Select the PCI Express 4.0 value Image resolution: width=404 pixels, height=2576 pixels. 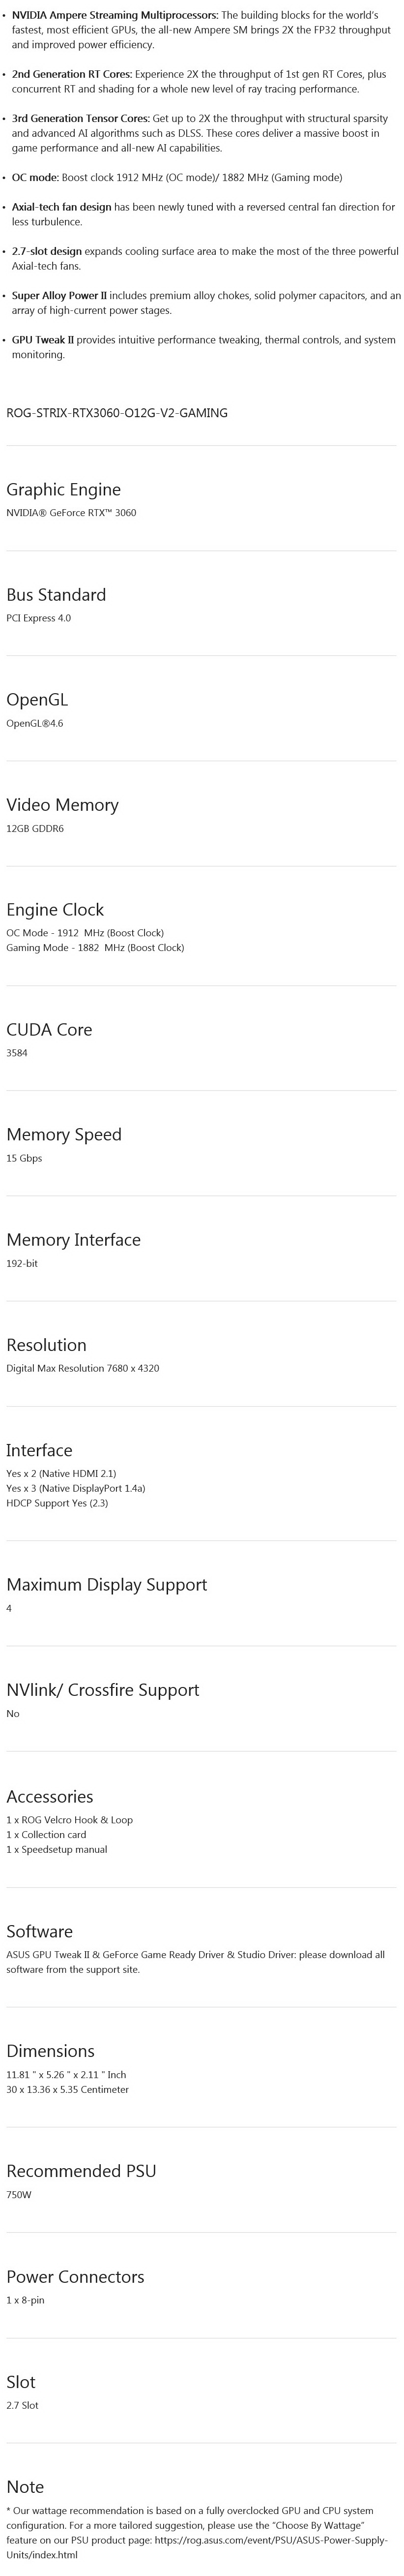point(38,618)
